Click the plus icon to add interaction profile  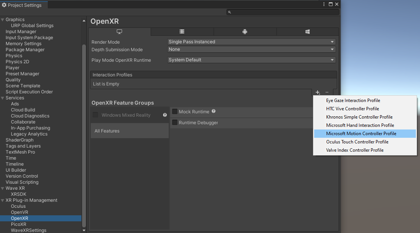pos(318,92)
